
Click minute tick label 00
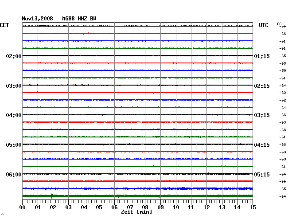[23, 207]
